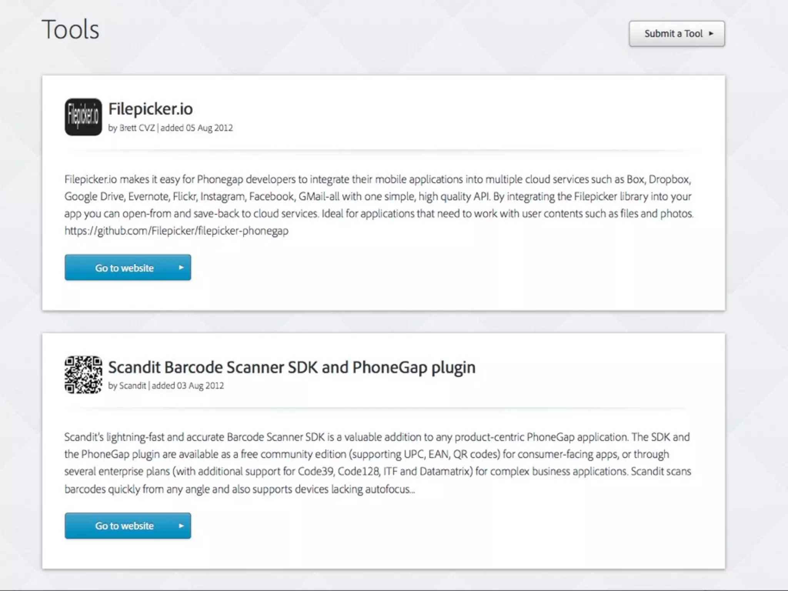Click the github.com/Filepicker/filepicker-phonegap URL
This screenshot has width=788, height=591.
[x=176, y=231]
